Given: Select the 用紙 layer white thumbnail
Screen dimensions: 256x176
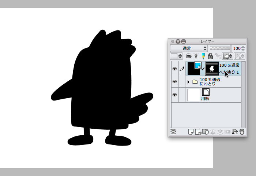Looking at the screenshot, I should coord(193,95).
